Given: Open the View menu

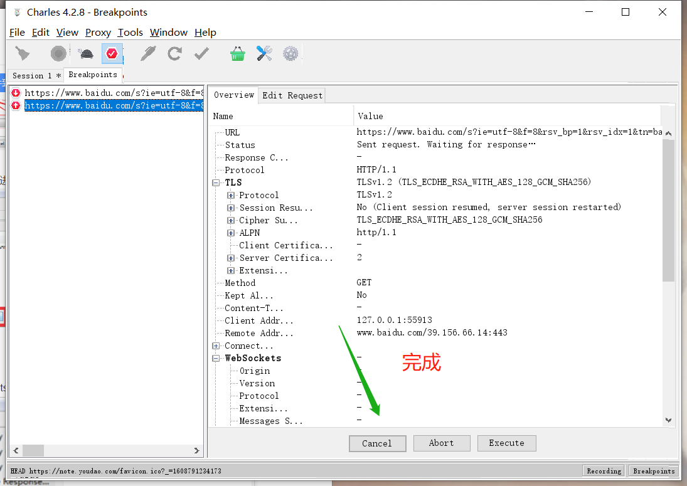Looking at the screenshot, I should (x=67, y=33).
